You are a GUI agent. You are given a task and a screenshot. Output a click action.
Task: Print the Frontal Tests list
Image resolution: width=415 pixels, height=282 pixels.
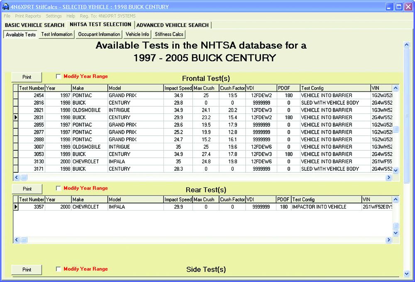pos(26,77)
